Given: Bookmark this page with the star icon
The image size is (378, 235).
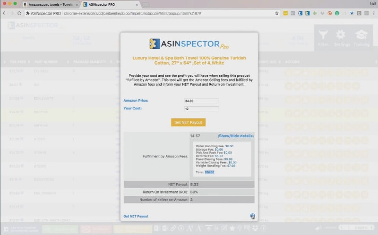Looking at the screenshot, I should [x=277, y=13].
